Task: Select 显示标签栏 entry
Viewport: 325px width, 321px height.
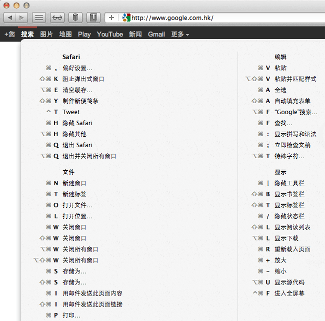Action: click(289, 205)
